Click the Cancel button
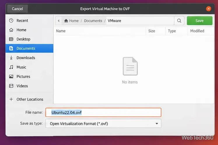 point(17,9)
